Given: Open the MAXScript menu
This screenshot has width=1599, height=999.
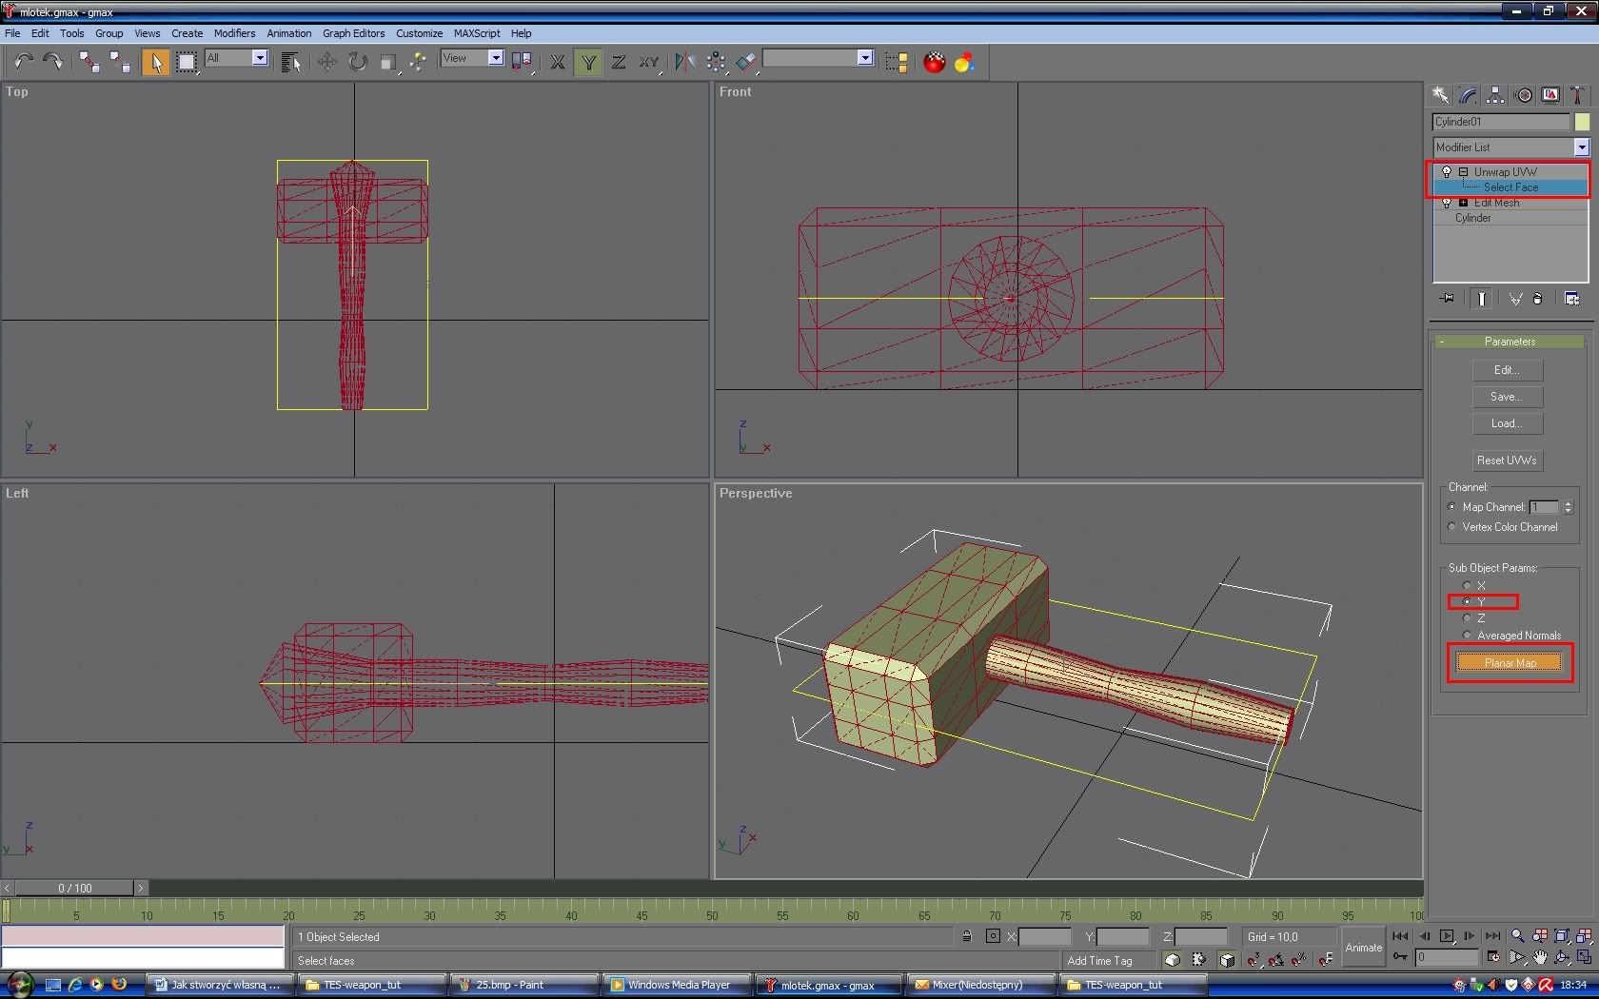Looking at the screenshot, I should [x=477, y=33].
